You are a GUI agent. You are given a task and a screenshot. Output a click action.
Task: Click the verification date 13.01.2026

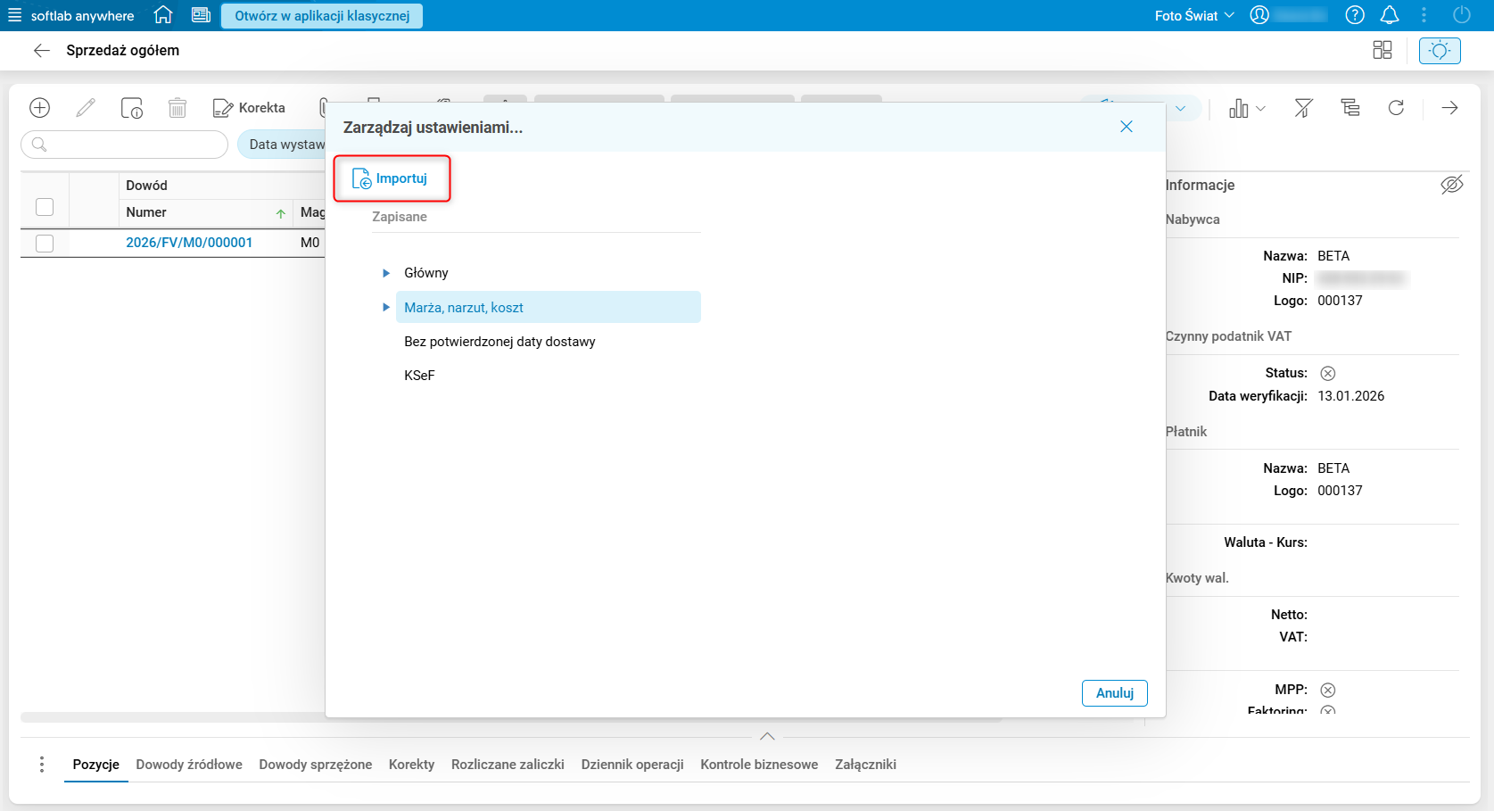point(1351,396)
